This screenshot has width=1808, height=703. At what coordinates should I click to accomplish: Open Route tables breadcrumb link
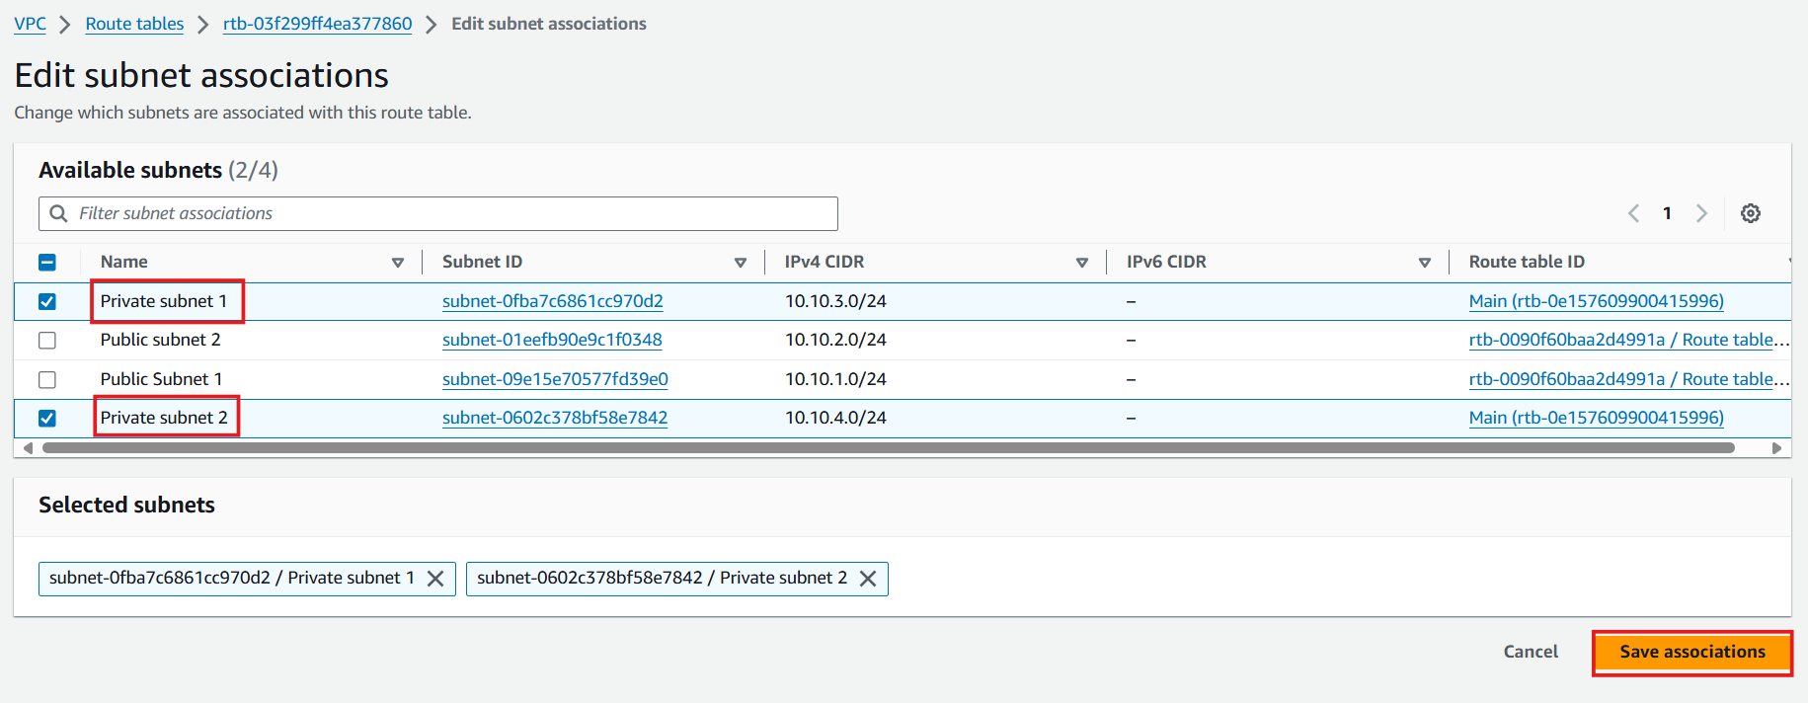coord(134,24)
